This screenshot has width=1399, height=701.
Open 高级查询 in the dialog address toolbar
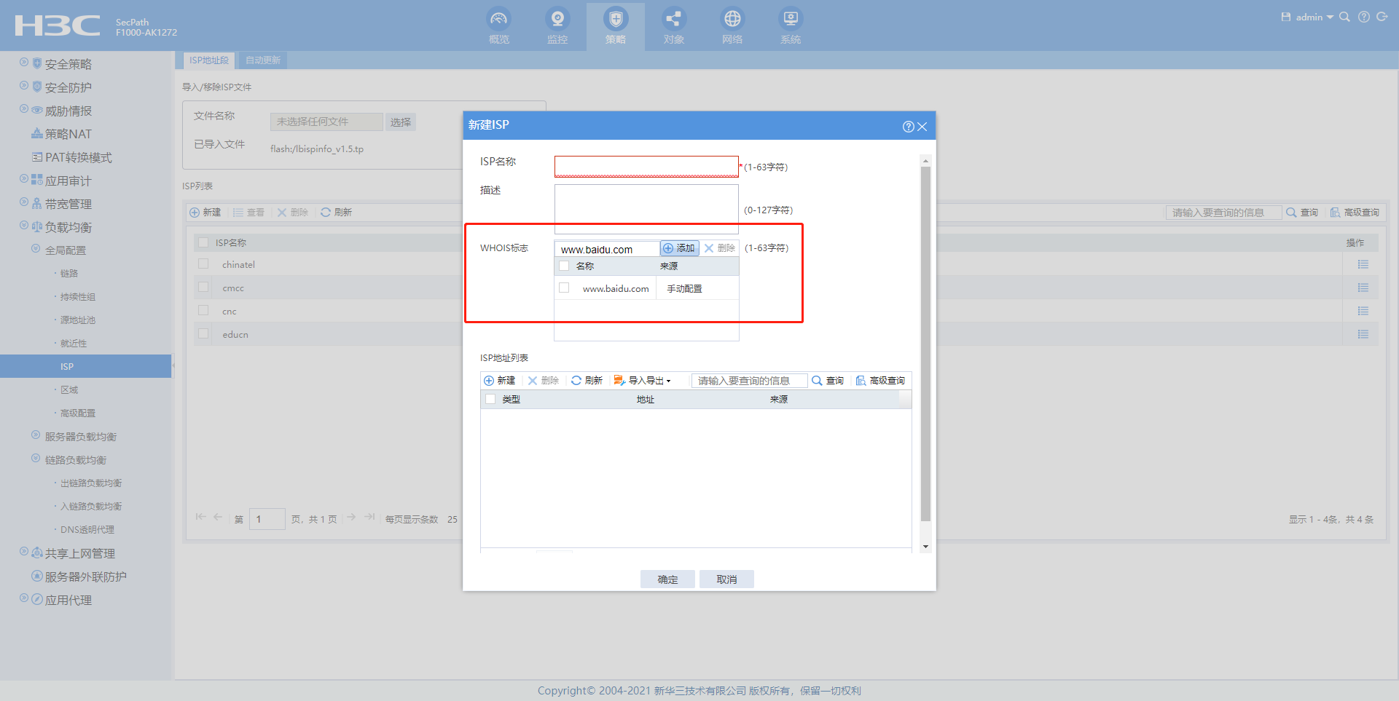click(x=881, y=381)
